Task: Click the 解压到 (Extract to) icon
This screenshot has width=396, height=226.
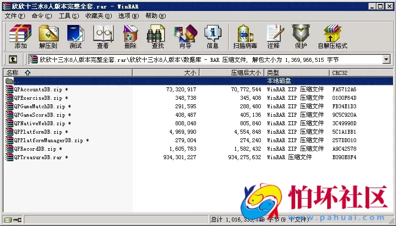Action: pyautogui.click(x=48, y=37)
